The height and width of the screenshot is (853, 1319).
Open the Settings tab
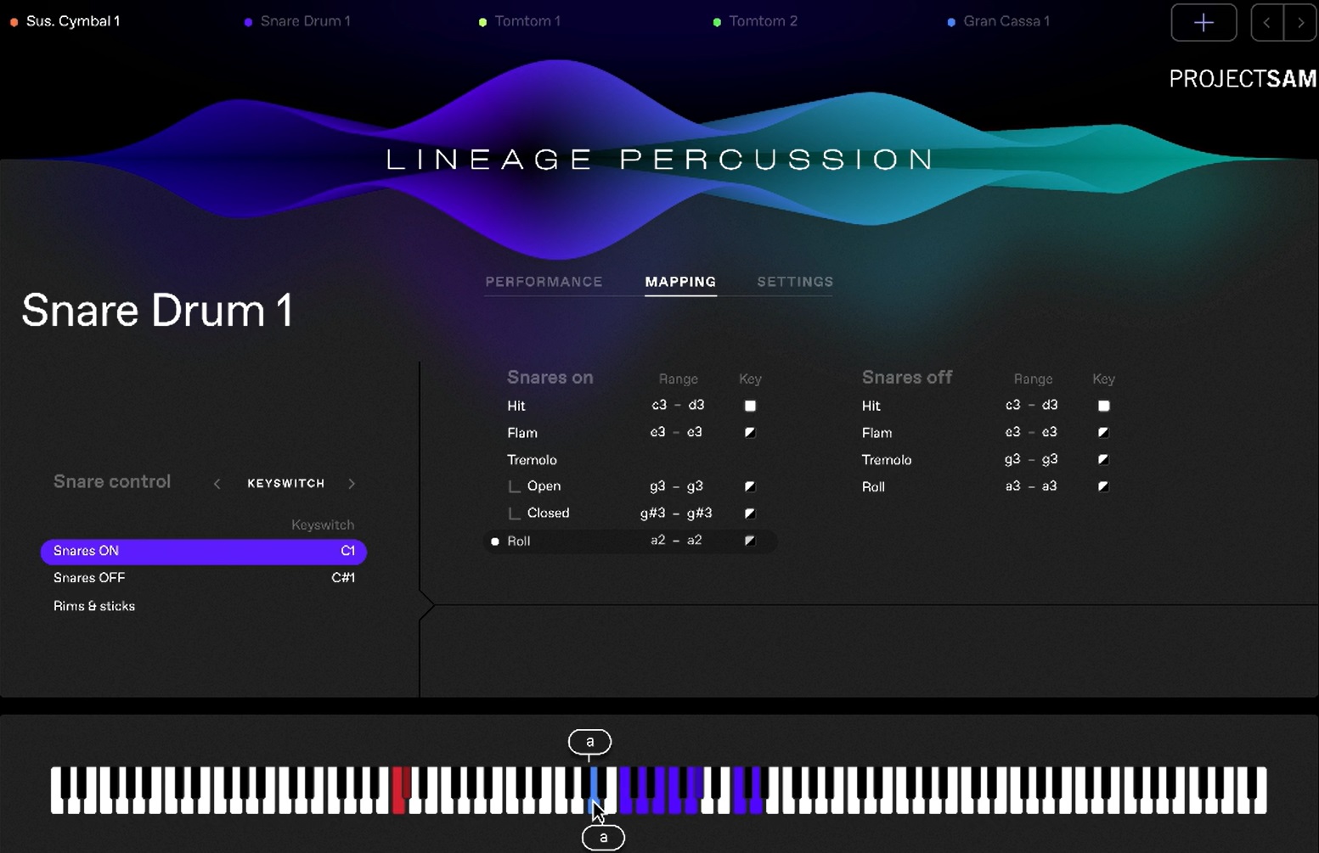794,281
